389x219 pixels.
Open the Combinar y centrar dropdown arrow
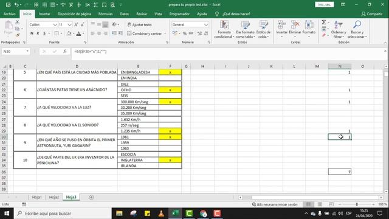pyautogui.click(x=165, y=33)
